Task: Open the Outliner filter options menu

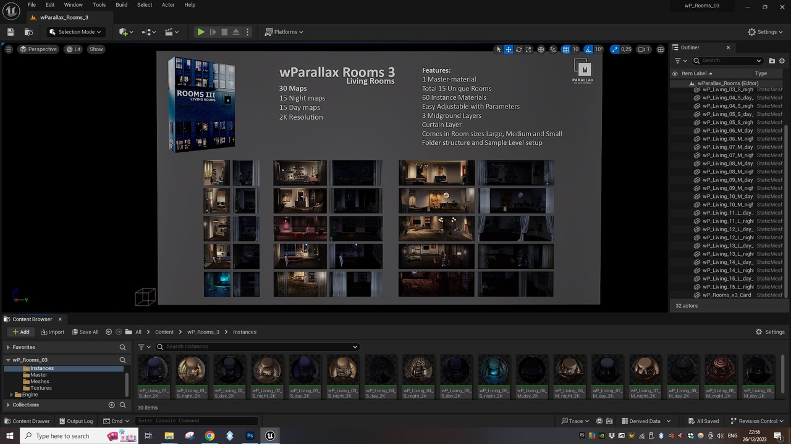Action: 680,60
